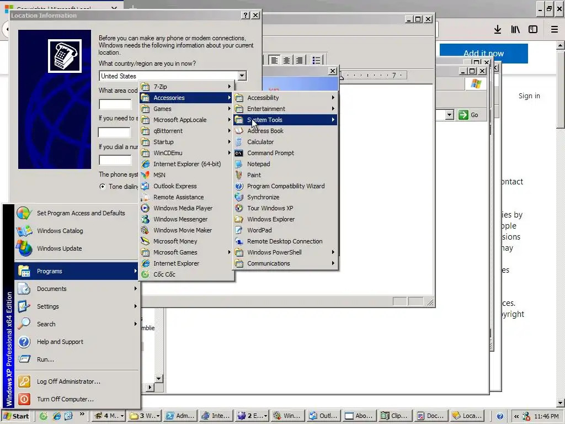This screenshot has width=565, height=424.
Task: Expand 7-Zip program folder
Action: point(186,87)
